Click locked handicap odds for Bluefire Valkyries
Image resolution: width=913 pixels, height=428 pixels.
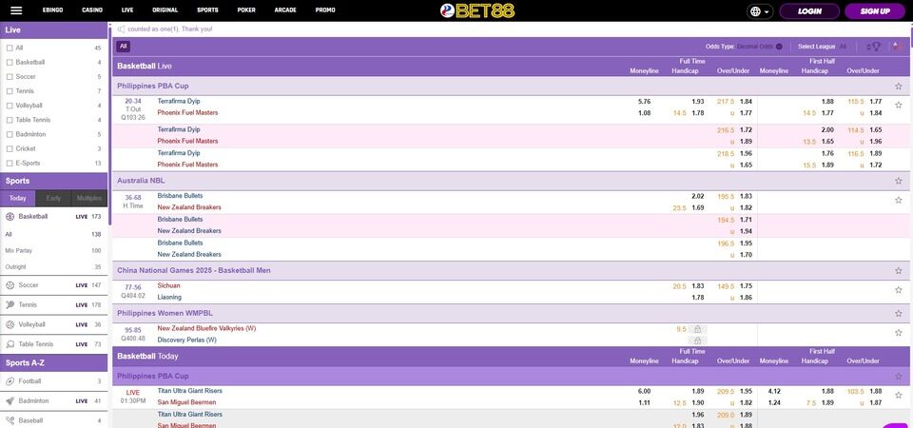click(x=697, y=329)
